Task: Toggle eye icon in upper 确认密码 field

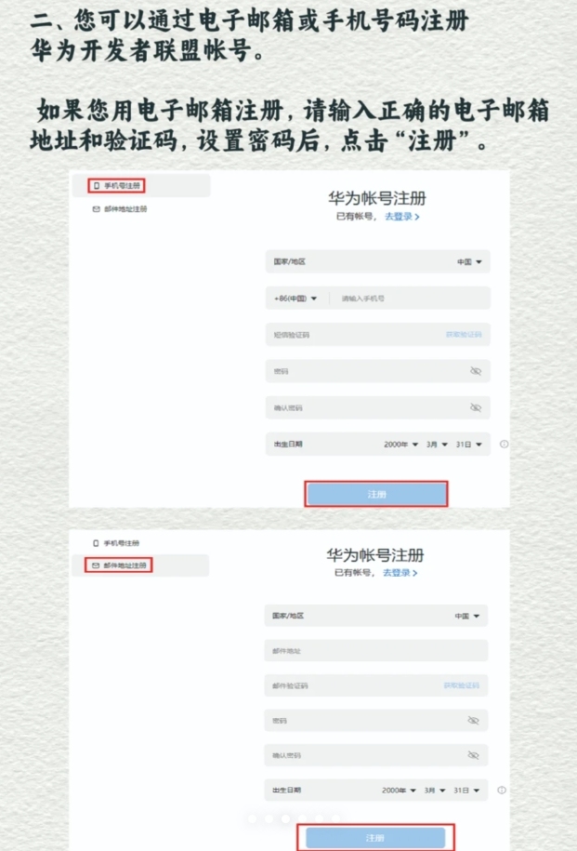Action: point(476,407)
